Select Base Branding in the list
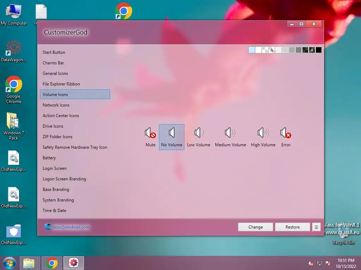Viewport: 361px width, 270px height. point(75,189)
